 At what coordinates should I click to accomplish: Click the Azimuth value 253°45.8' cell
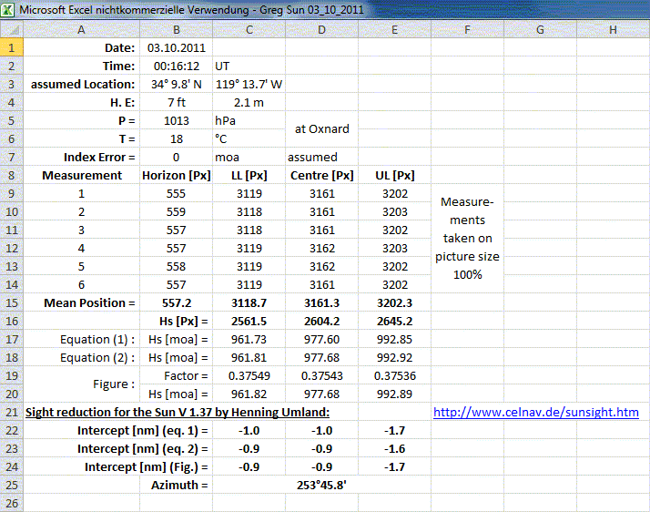coord(321,485)
